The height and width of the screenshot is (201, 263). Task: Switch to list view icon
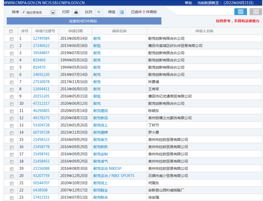(240, 12)
